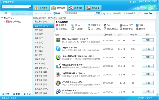Collapse the 默认分类 tree group
The width and height of the screenshot is (159, 100).
tap(2, 18)
